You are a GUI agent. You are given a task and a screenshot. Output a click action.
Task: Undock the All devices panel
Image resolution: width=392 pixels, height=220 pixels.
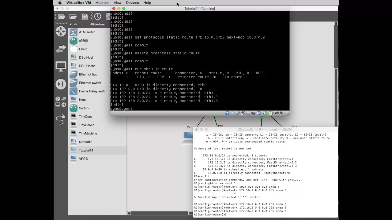click(x=75, y=24)
